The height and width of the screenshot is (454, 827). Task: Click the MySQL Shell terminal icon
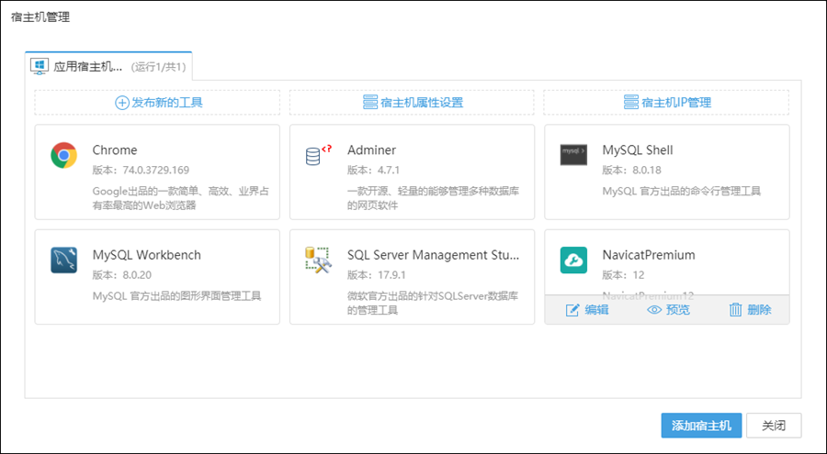(x=573, y=155)
